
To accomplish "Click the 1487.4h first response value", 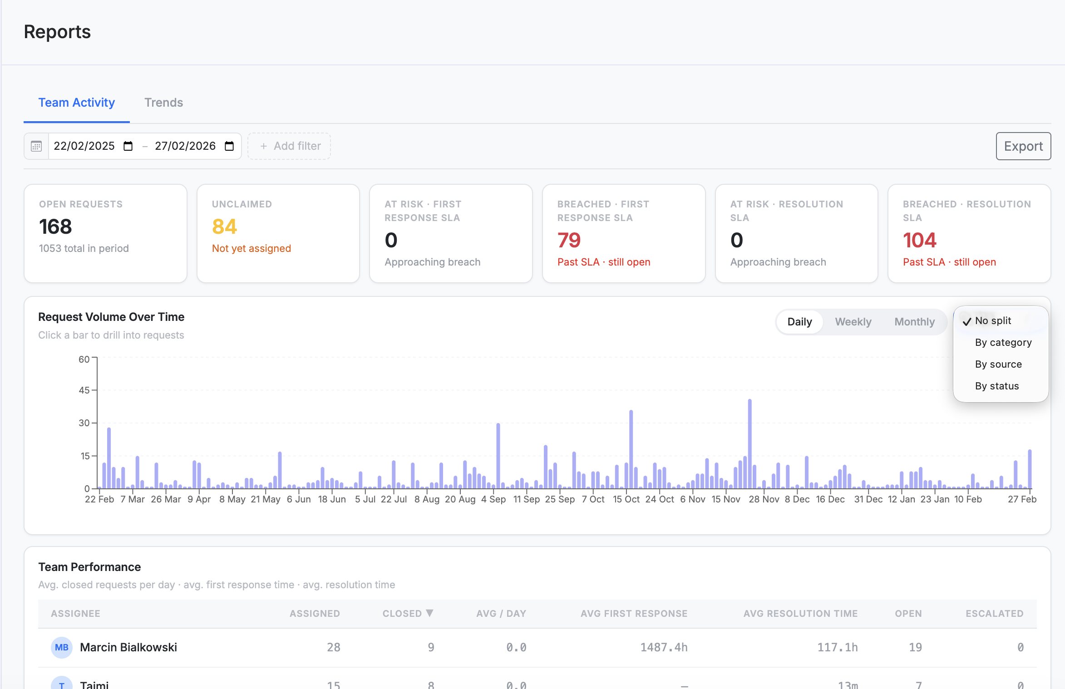I will tap(664, 648).
